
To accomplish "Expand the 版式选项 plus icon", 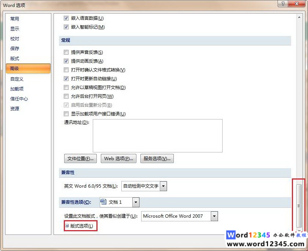I will point(67,226).
